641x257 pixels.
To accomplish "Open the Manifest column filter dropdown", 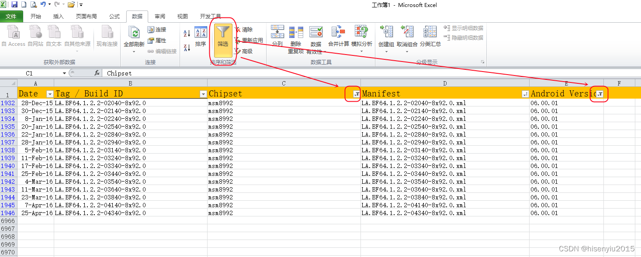I will (x=525, y=94).
